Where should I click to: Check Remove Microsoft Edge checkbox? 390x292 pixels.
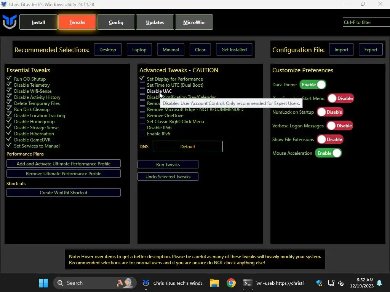142,109
